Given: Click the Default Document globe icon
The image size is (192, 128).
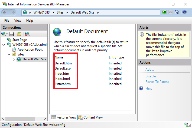Looking at the screenshot, I should (57, 32).
